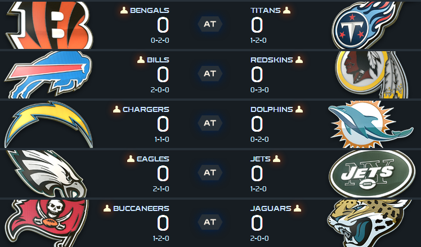Click the user icon beside Bengals
The height and width of the screenshot is (247, 421).
pos(124,10)
